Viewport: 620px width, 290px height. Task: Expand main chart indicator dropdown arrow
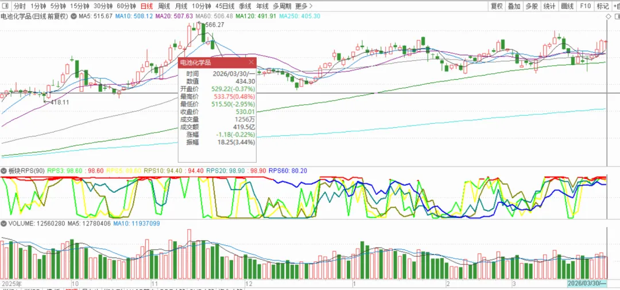pyautogui.click(x=74, y=16)
